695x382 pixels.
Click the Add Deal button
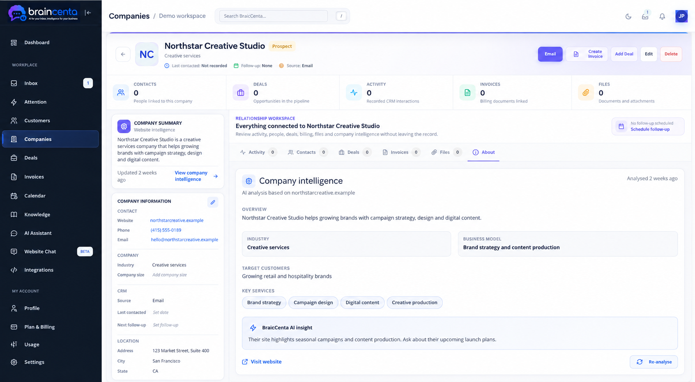point(624,54)
